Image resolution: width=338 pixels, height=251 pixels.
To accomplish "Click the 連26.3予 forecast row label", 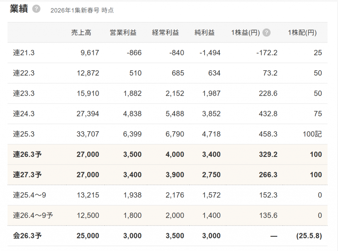I will (27, 155).
